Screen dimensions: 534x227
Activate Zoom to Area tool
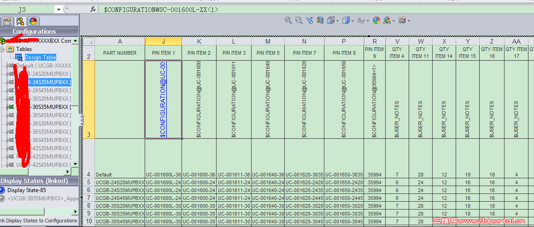[x=299, y=20]
